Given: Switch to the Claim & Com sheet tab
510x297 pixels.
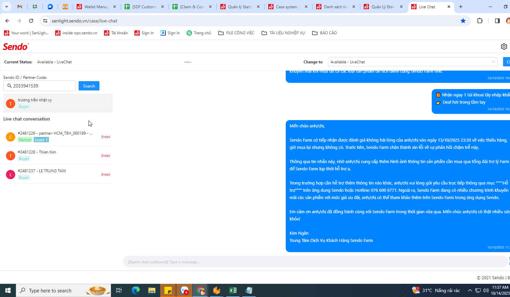Looking at the screenshot, I should point(192,7).
